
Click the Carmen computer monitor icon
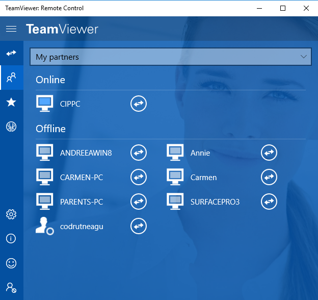point(175,177)
